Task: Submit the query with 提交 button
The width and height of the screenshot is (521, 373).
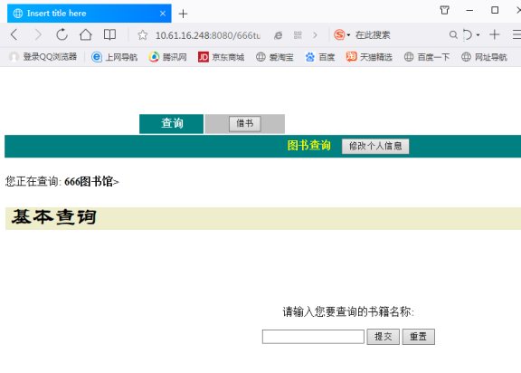Action: [x=384, y=337]
